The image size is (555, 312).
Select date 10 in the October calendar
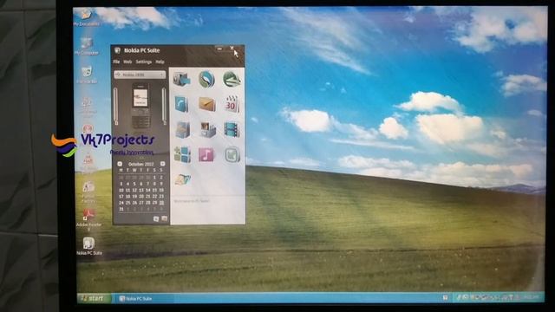tap(121, 190)
